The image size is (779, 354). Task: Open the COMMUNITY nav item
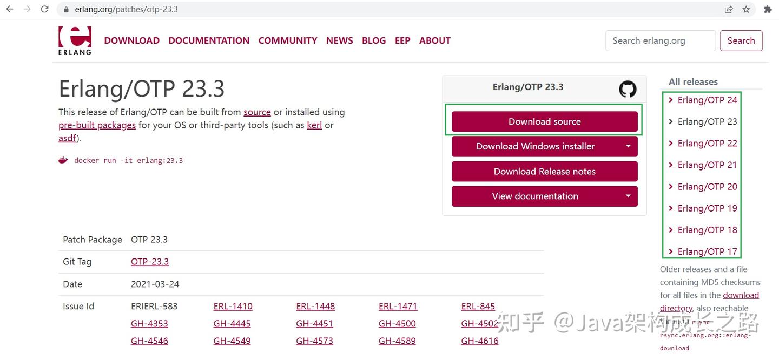[288, 40]
